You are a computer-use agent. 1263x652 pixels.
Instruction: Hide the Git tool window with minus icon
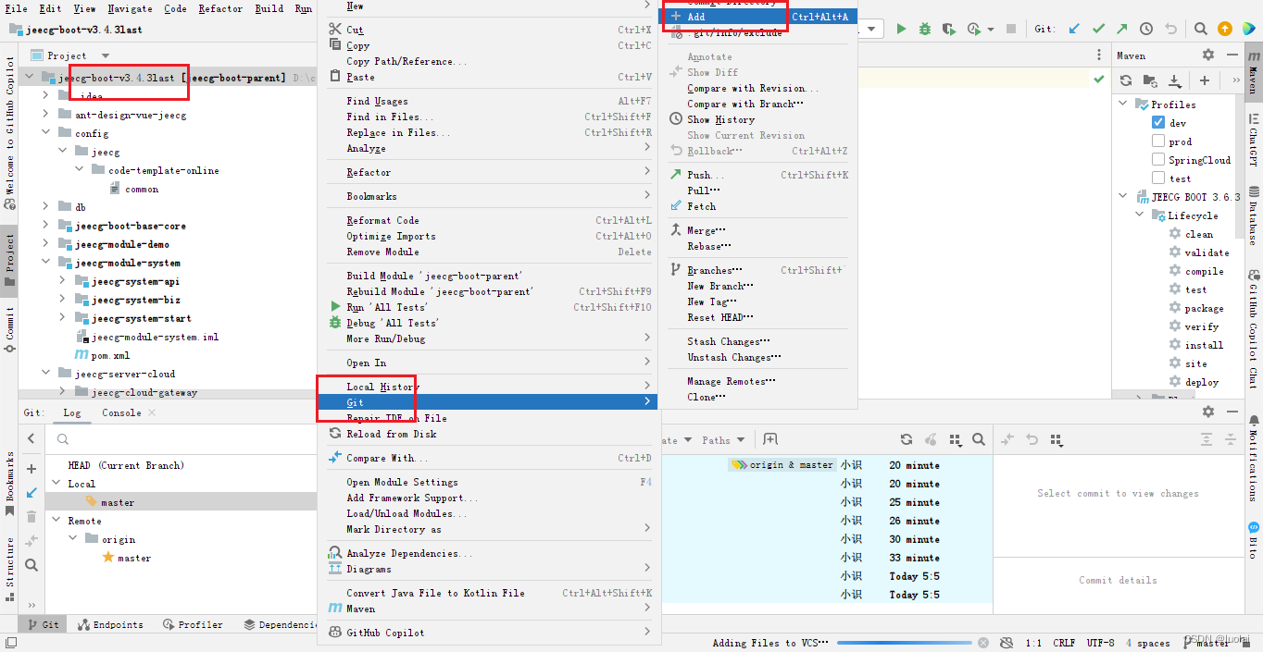point(1231,412)
